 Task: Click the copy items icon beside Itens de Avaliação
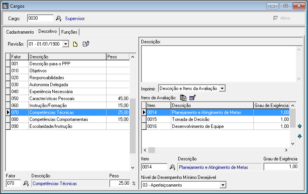coord(183,98)
